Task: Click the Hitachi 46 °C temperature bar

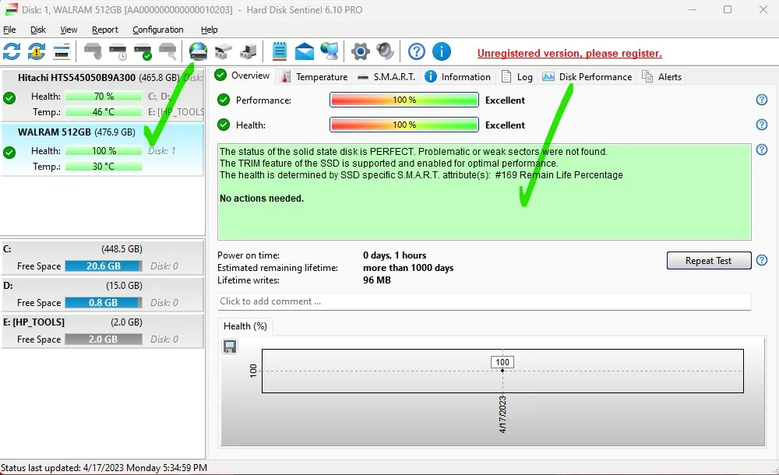Action: click(x=104, y=112)
